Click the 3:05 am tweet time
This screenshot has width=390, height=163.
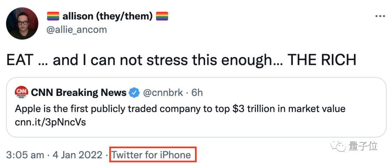point(25,155)
